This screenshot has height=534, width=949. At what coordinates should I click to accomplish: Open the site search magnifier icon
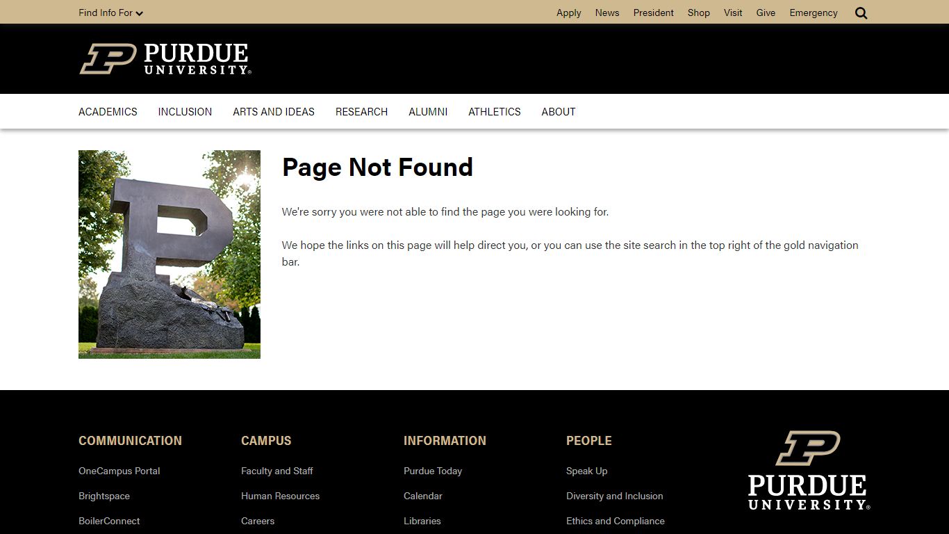[861, 13]
